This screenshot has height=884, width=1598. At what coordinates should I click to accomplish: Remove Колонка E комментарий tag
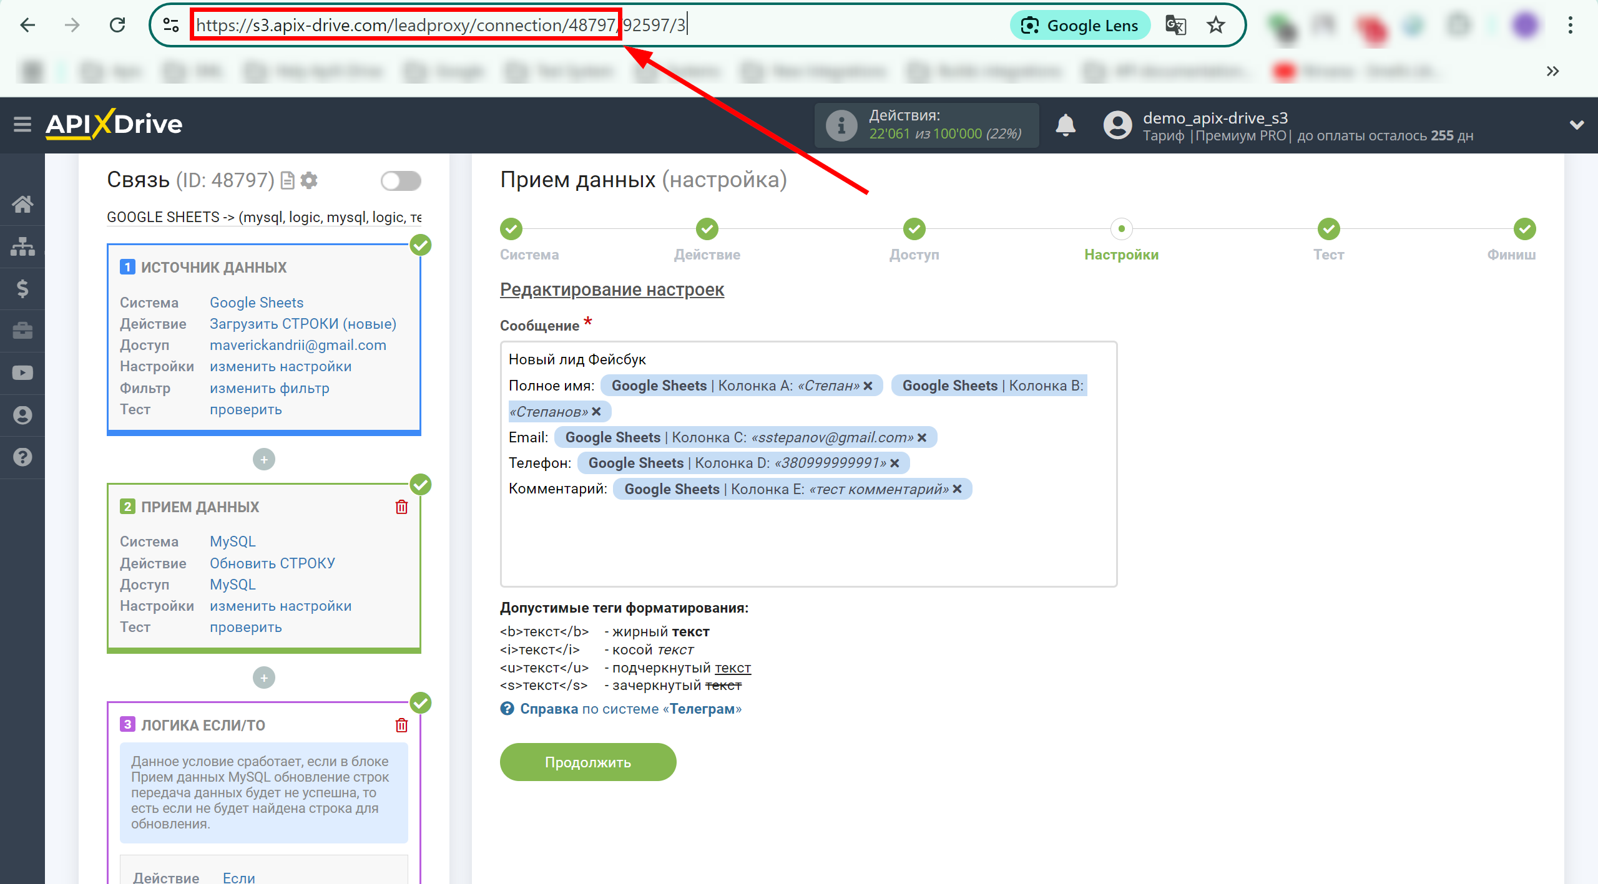(958, 489)
